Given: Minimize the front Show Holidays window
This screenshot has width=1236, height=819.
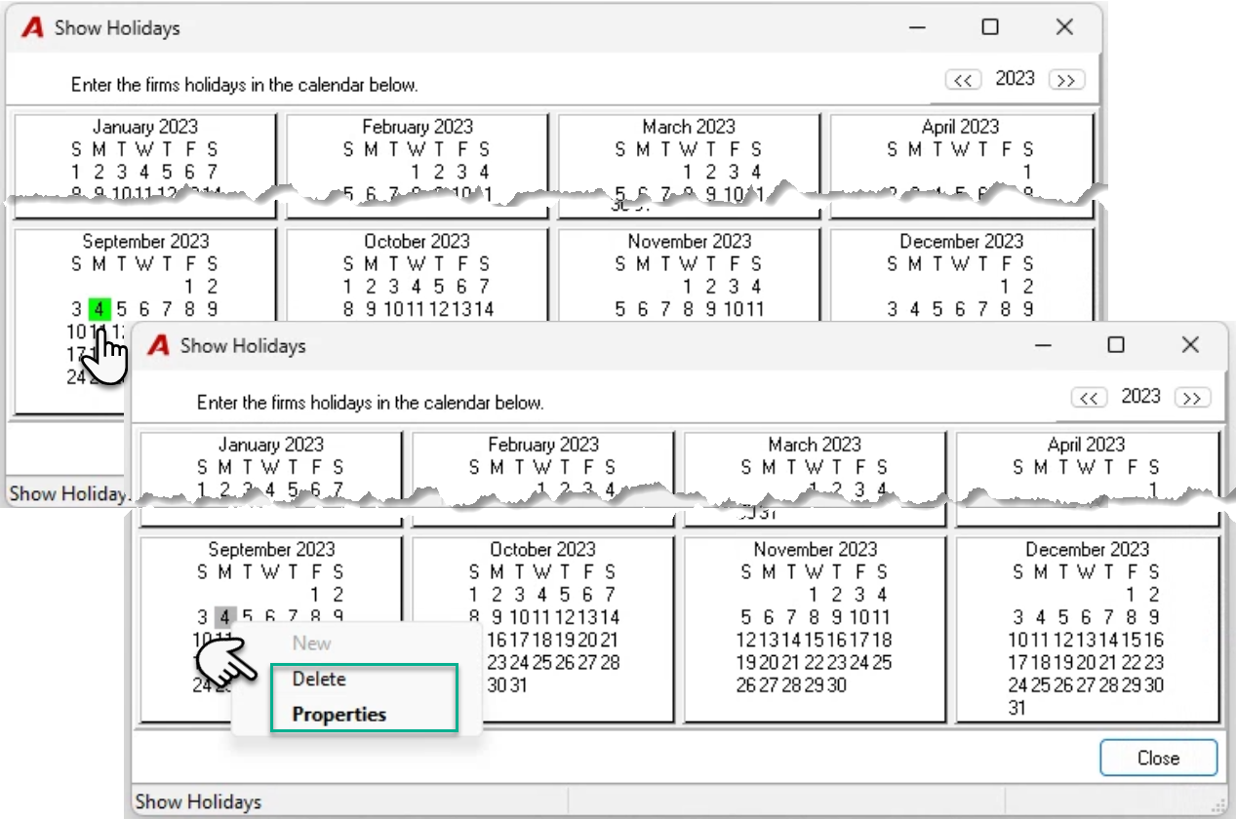Looking at the screenshot, I should tap(1043, 345).
